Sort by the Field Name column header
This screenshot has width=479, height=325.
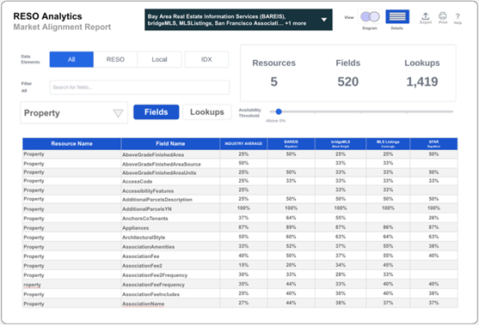coord(170,144)
